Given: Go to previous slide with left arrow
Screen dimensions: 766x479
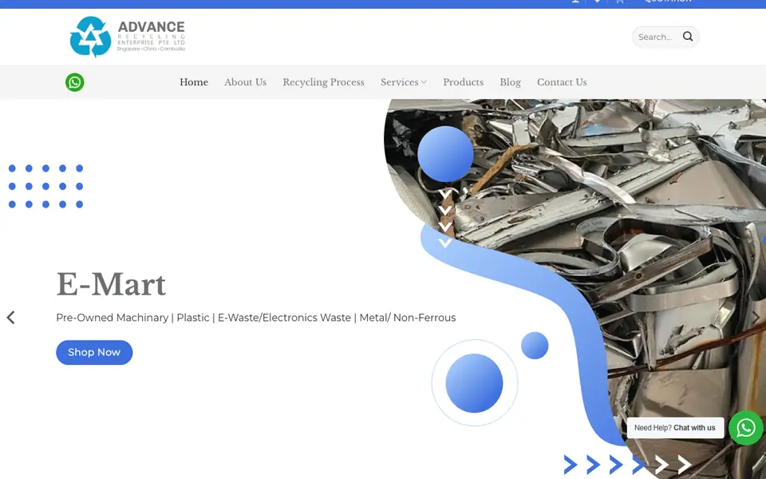Looking at the screenshot, I should click(x=10, y=317).
